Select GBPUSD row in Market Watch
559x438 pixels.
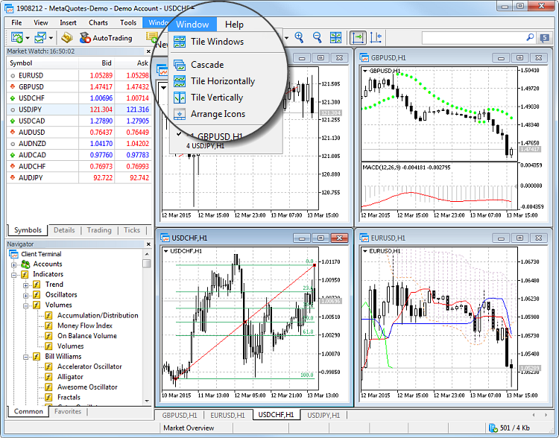pyautogui.click(x=79, y=87)
